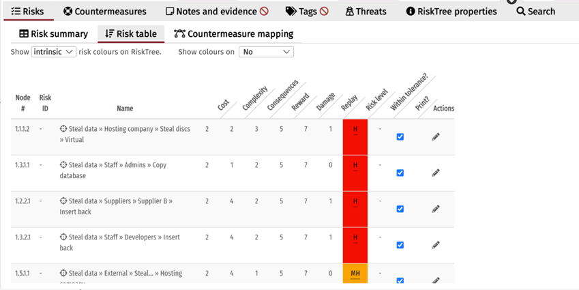Select node number 1.3.2.1 cell
Screen dimensions: 579x290
(22, 237)
